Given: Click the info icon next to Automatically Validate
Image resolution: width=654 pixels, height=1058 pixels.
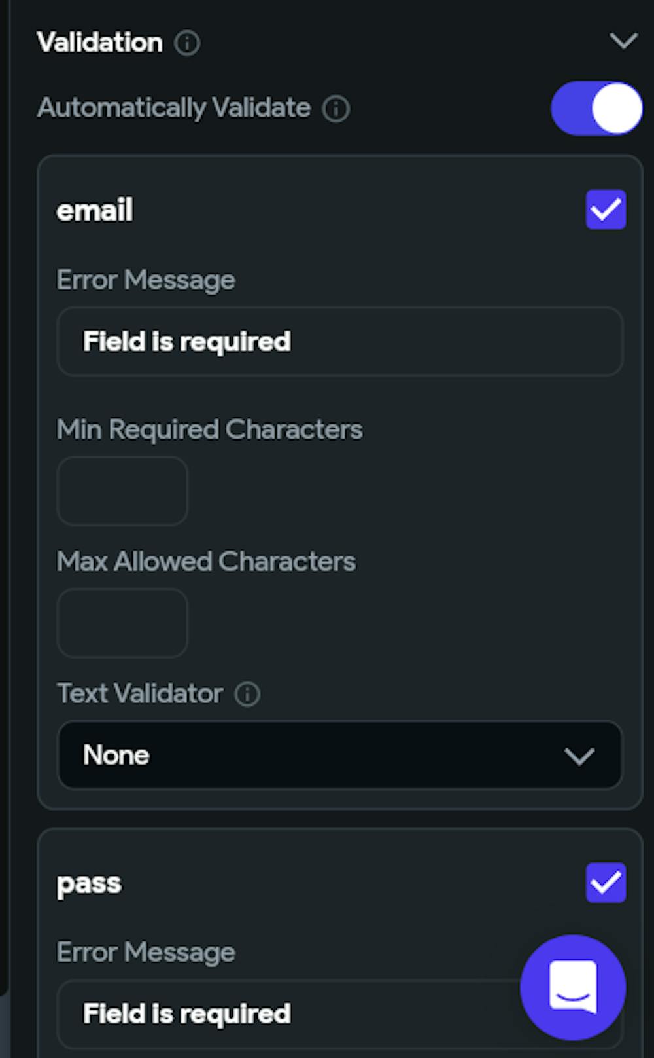Looking at the screenshot, I should 336,109.
